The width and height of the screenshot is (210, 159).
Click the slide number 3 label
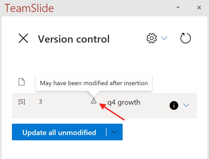pyautogui.click(x=40, y=102)
